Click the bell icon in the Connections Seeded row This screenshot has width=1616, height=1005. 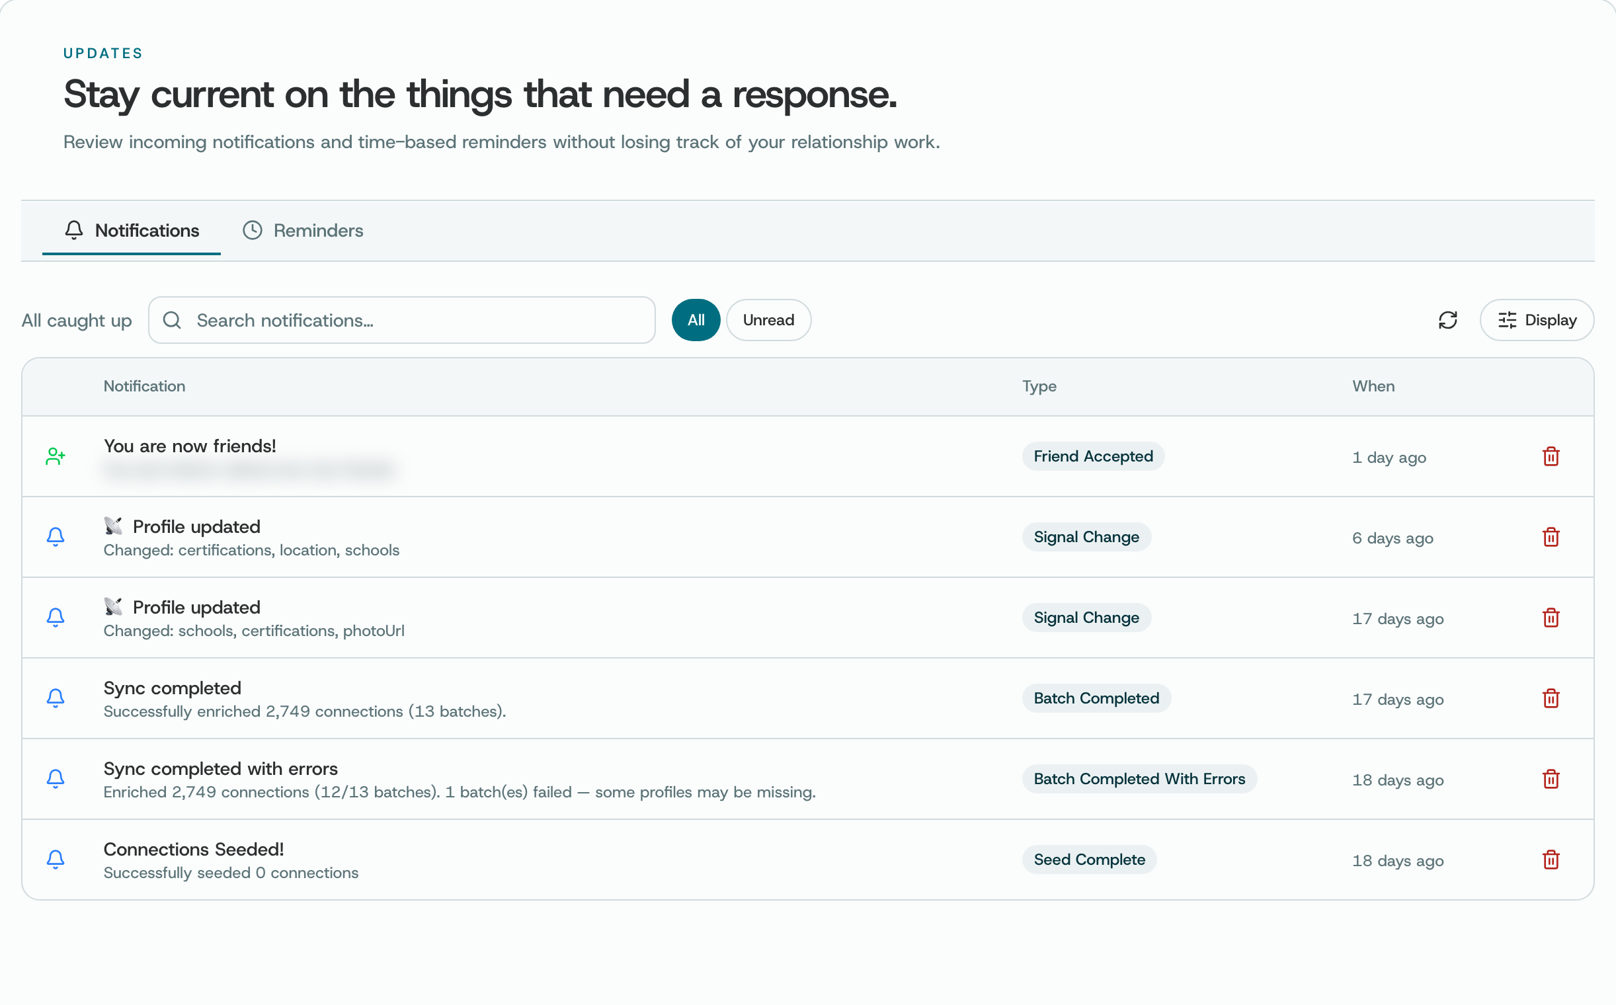pos(56,860)
